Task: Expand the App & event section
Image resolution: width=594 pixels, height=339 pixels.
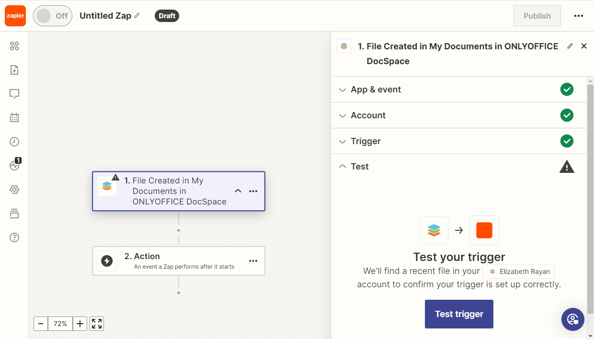Action: coord(376,90)
